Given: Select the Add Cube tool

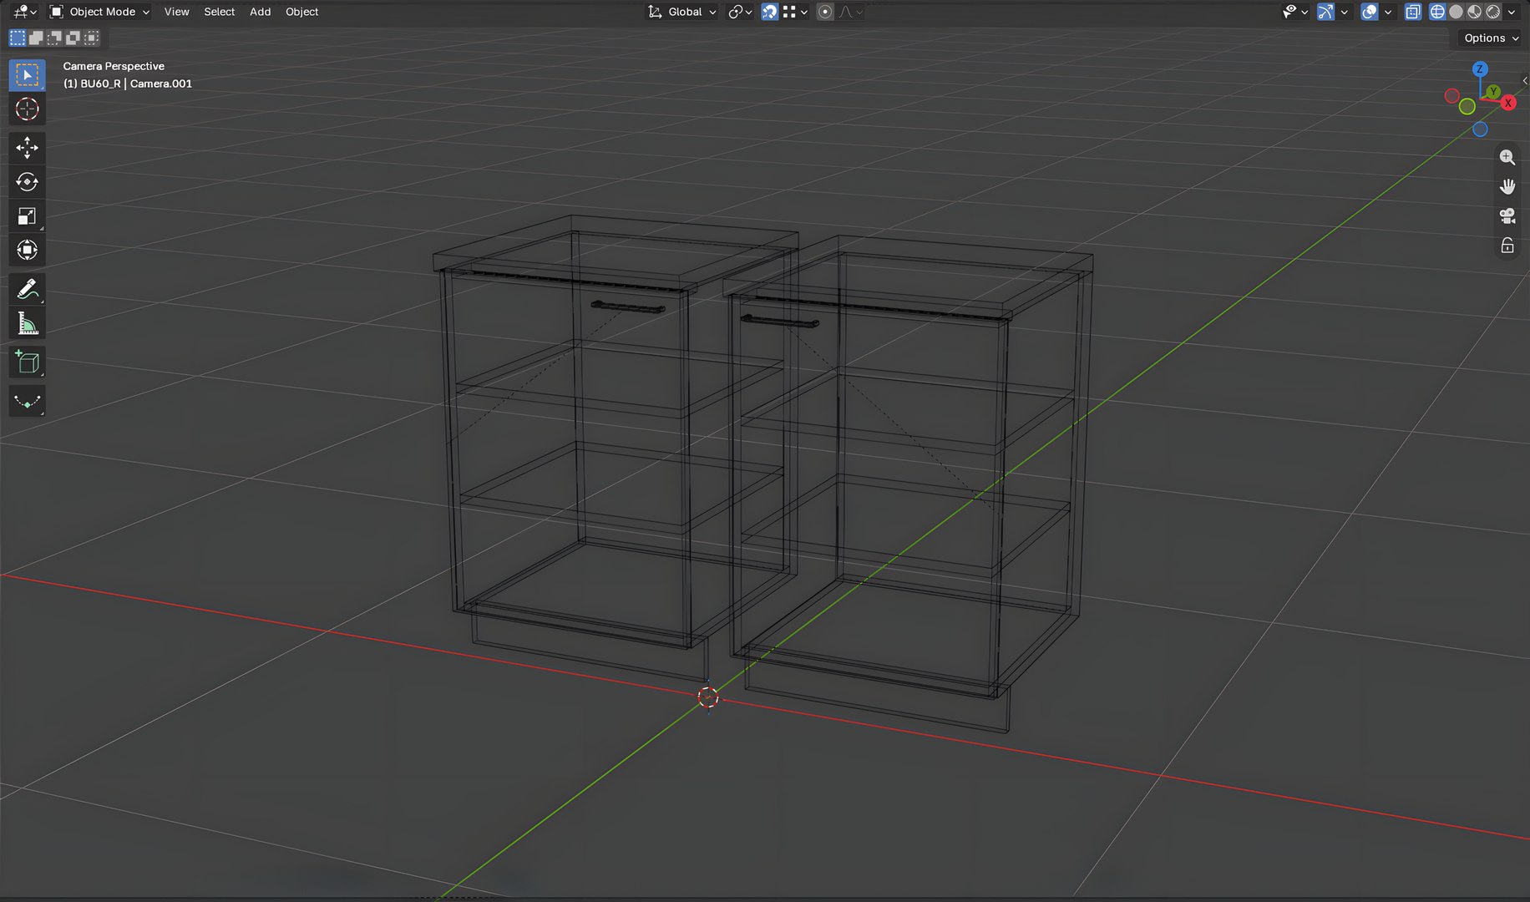Looking at the screenshot, I should tap(27, 362).
